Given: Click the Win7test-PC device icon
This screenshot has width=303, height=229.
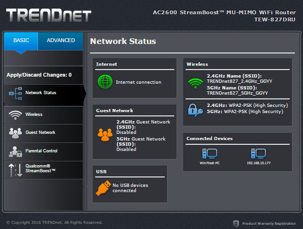Looking at the screenshot, I should pyautogui.click(x=209, y=153).
